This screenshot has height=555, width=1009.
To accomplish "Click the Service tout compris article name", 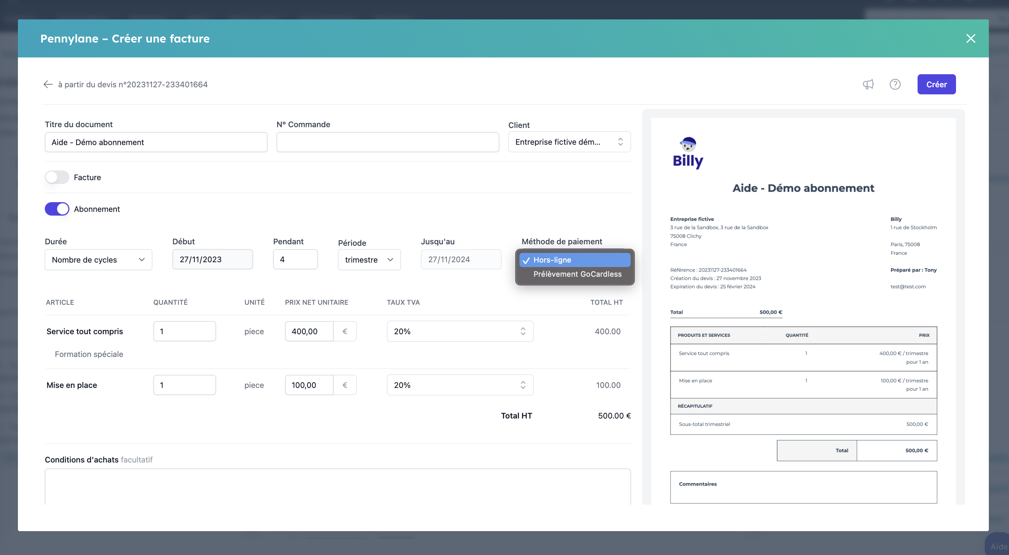I will tap(85, 332).
